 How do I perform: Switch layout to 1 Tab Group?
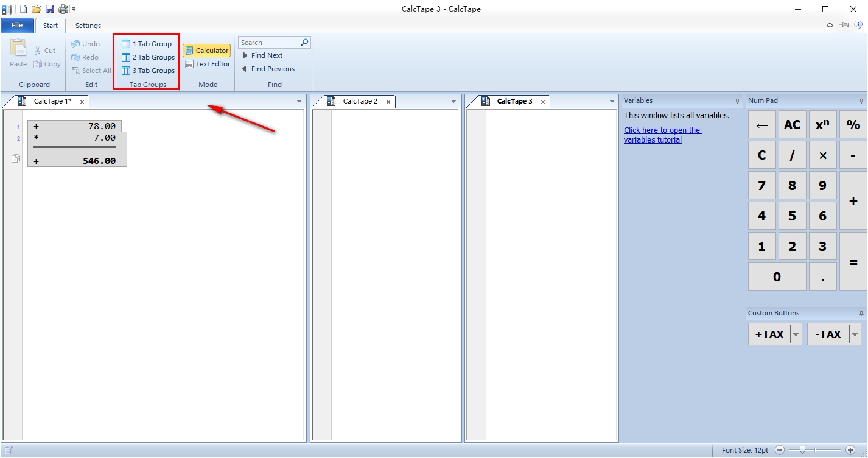point(147,44)
